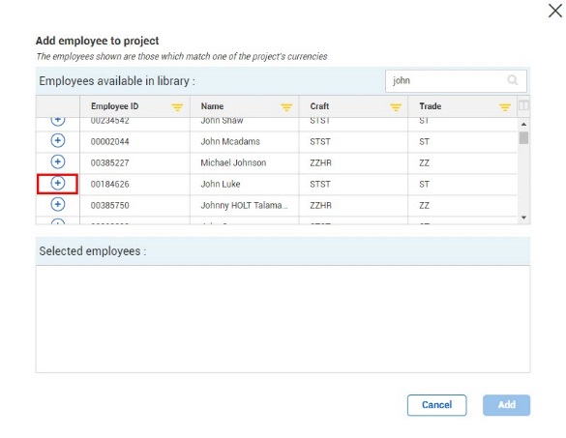The width and height of the screenshot is (566, 438).
Task: Click the Cancel button
Action: pyautogui.click(x=436, y=405)
